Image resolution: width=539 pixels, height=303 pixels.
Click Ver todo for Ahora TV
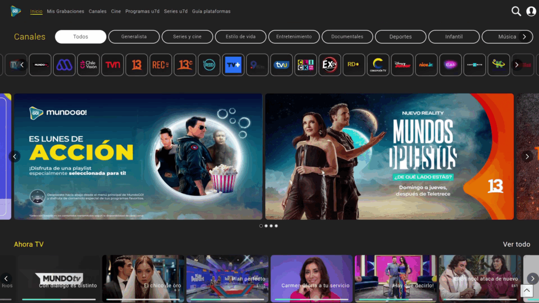[517, 244]
